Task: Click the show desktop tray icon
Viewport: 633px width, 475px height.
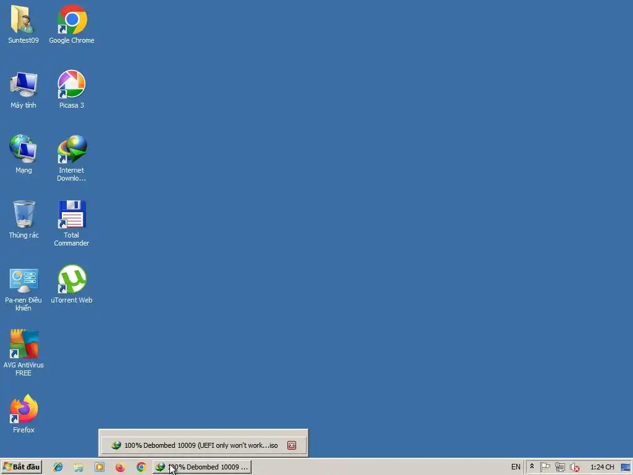Action: 626,468
